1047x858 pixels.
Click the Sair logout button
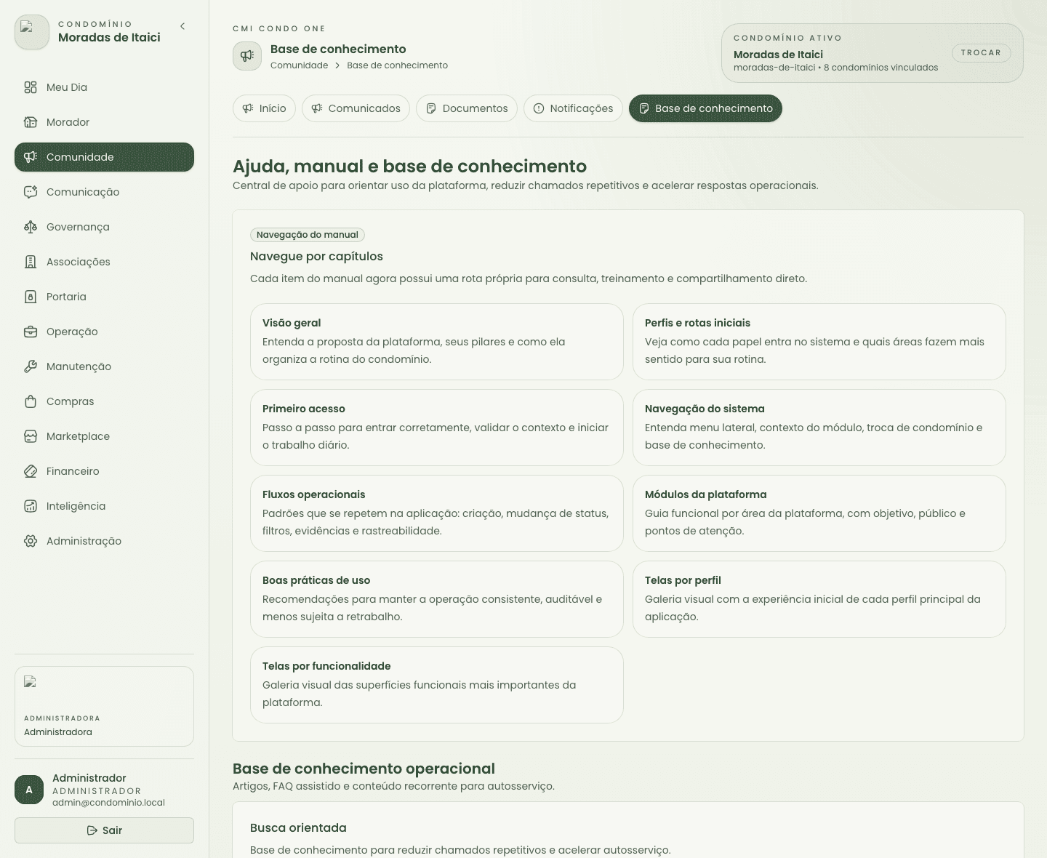(x=104, y=830)
